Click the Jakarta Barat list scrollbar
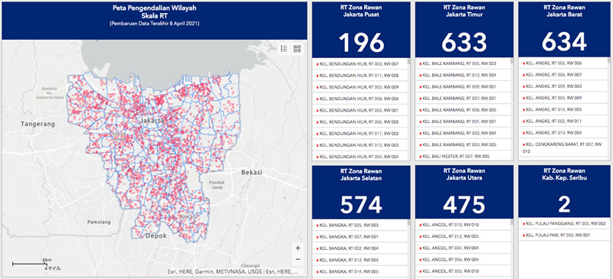This screenshot has height=279, width=613. 608,109
